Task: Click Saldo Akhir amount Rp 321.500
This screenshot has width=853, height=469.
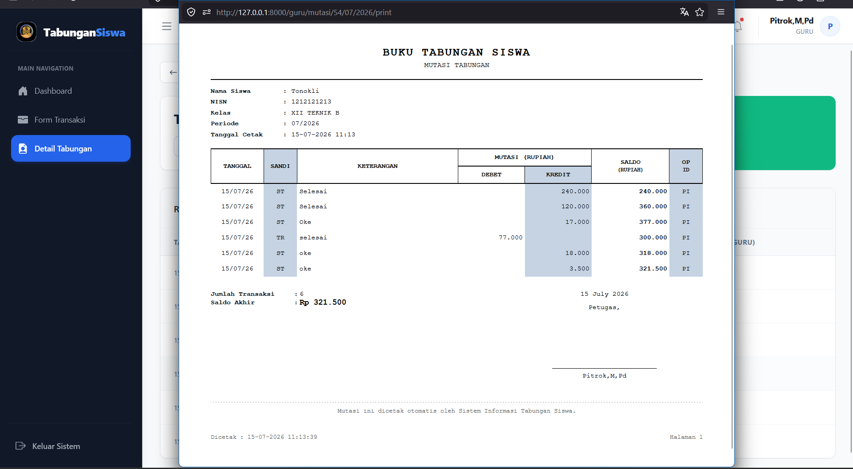Action: 323,302
